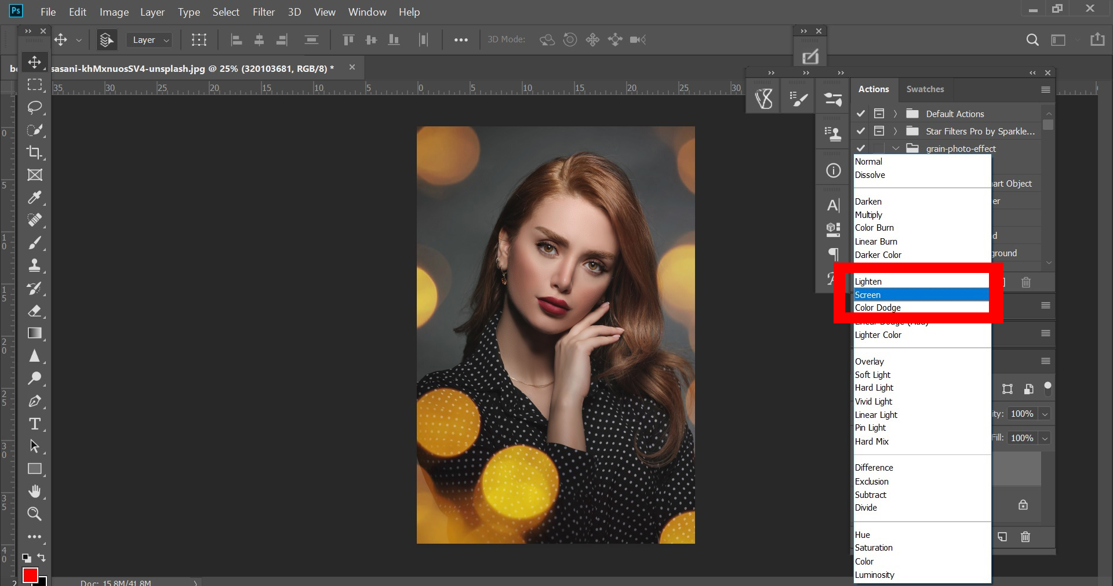Open the workspace switcher icon

(1059, 39)
